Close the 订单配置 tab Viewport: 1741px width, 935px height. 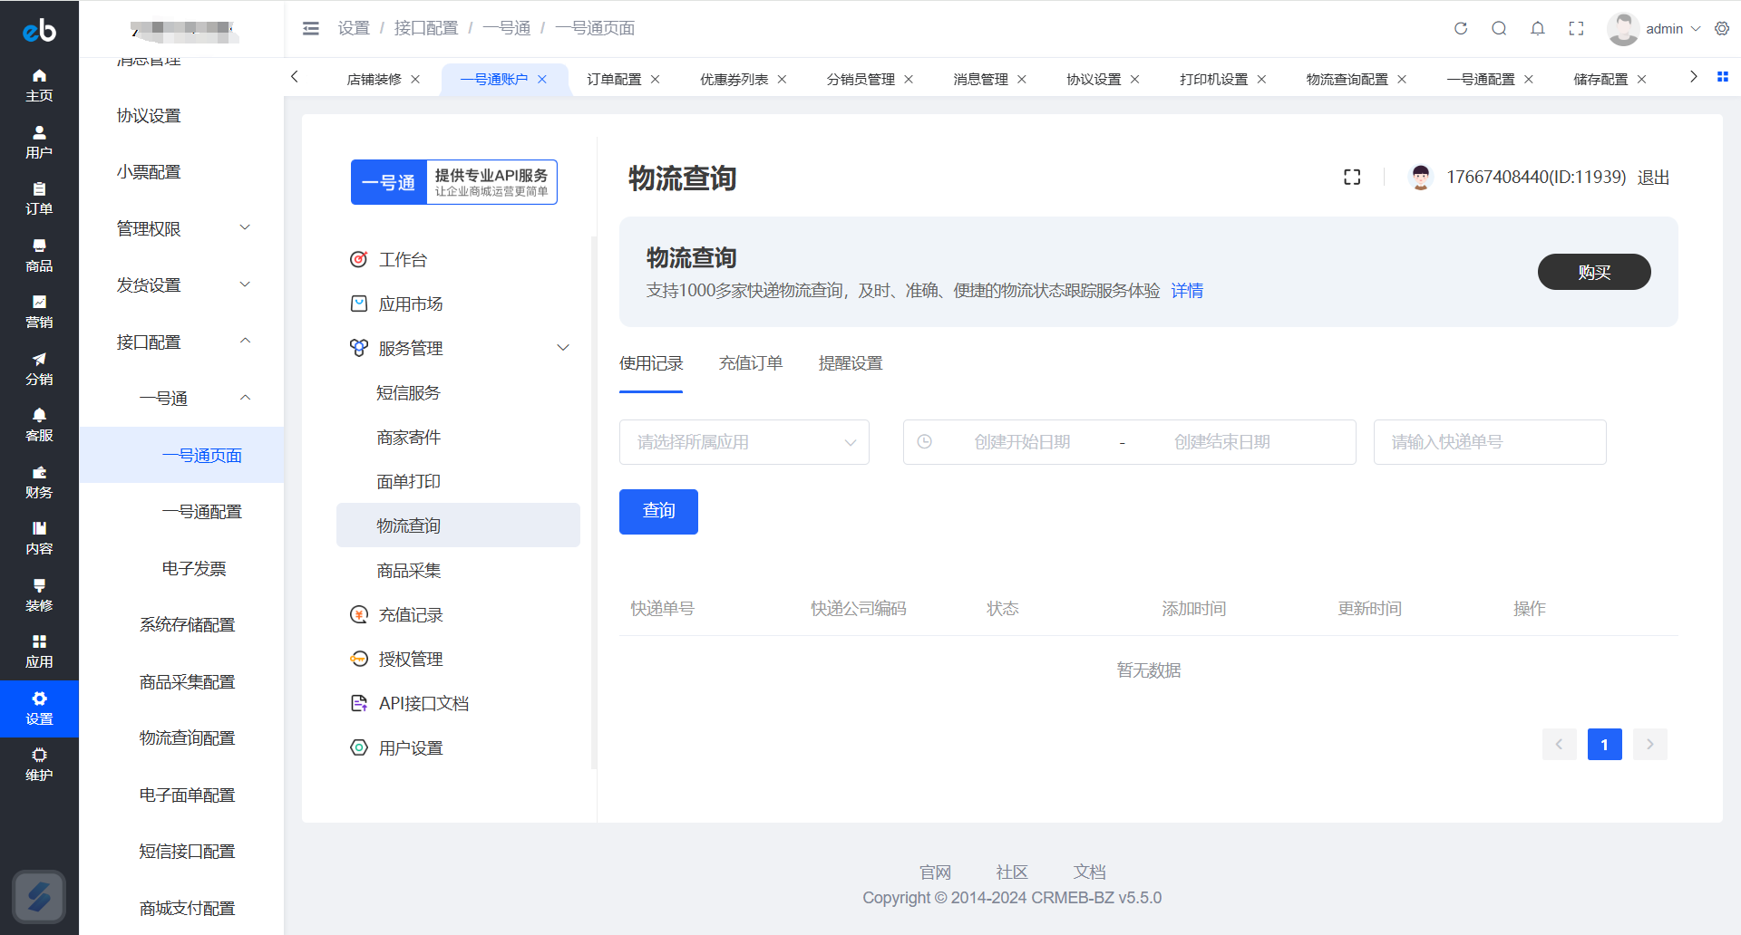655,80
